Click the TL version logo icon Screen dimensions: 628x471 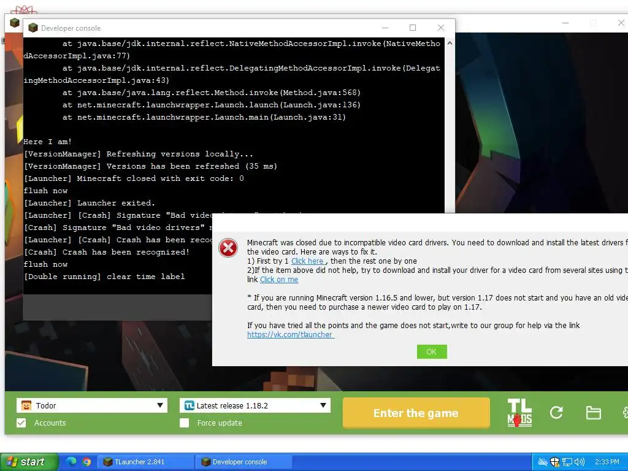tap(189, 405)
